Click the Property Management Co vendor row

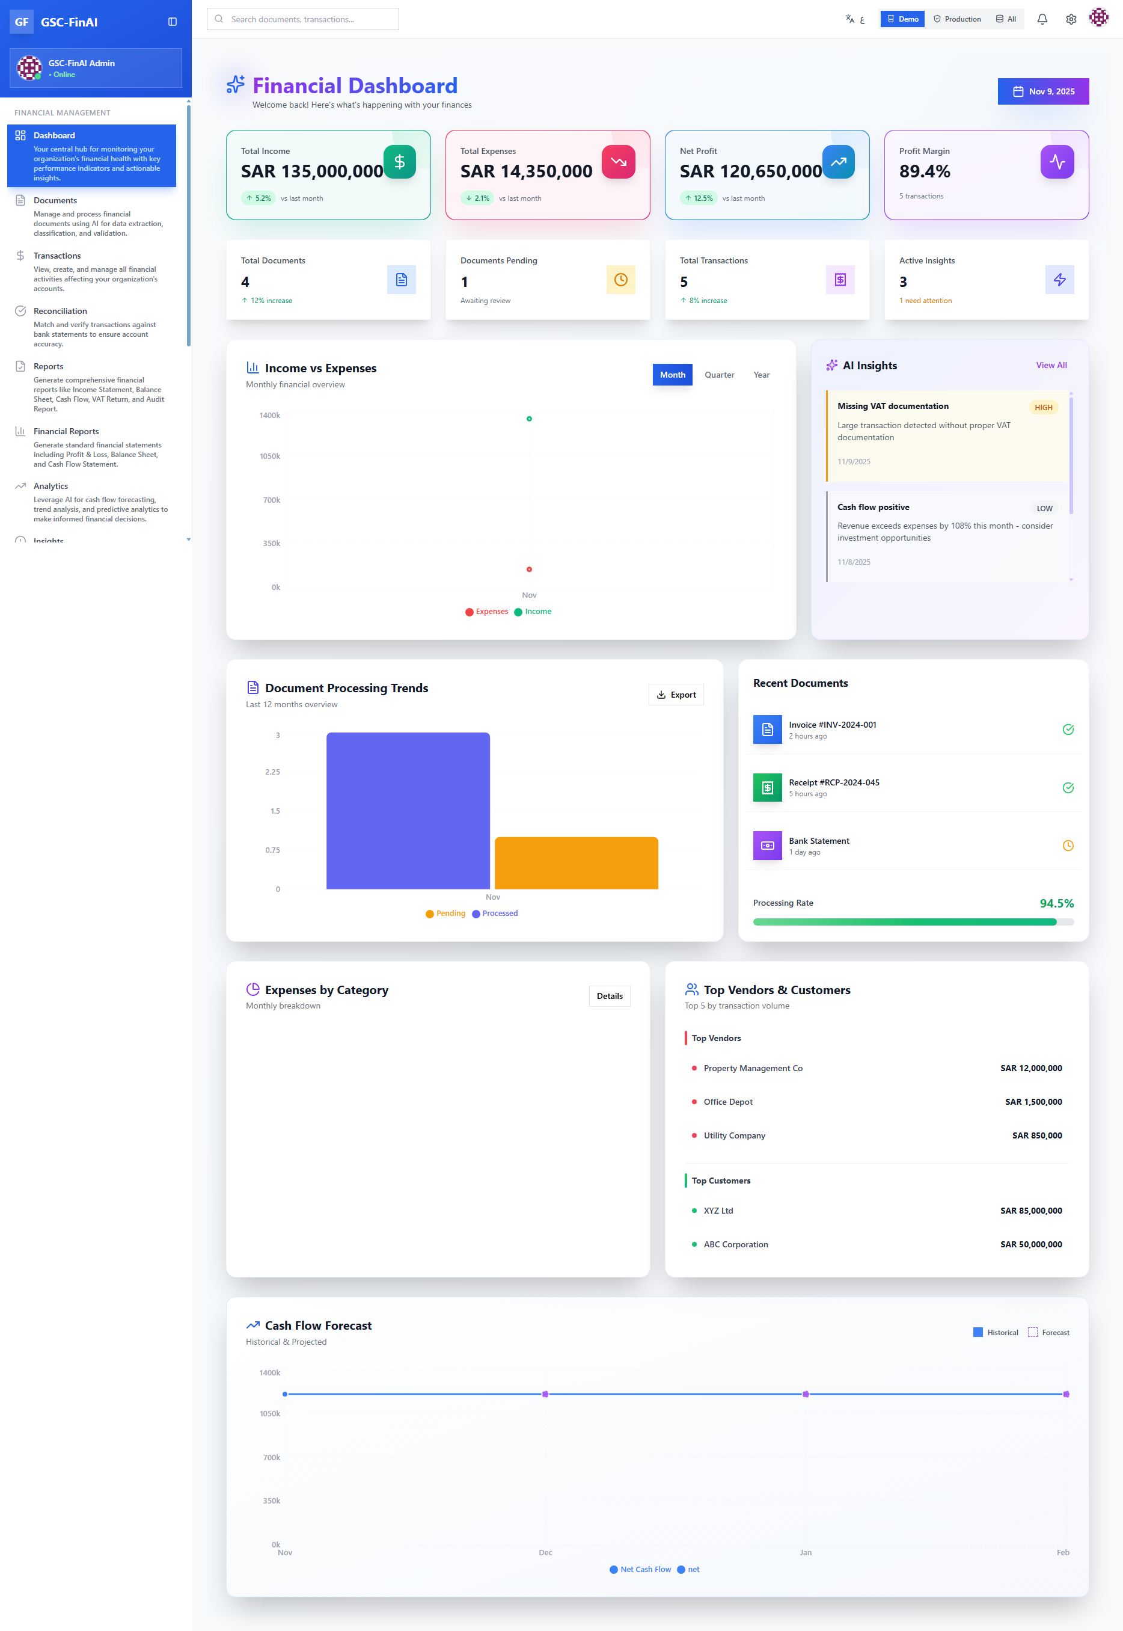point(877,1069)
